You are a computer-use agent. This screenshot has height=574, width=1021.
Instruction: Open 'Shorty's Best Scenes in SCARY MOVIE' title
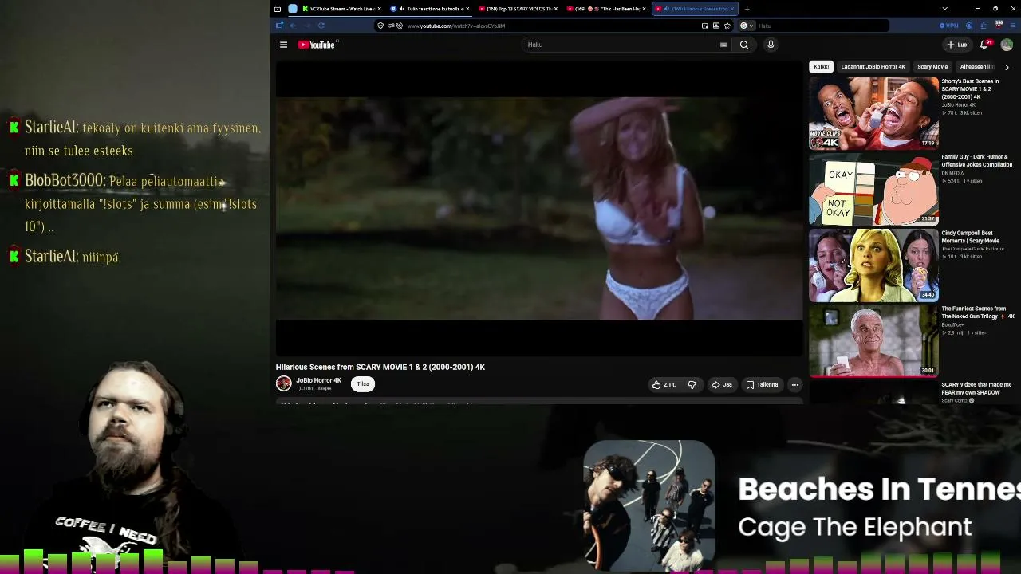click(x=970, y=88)
